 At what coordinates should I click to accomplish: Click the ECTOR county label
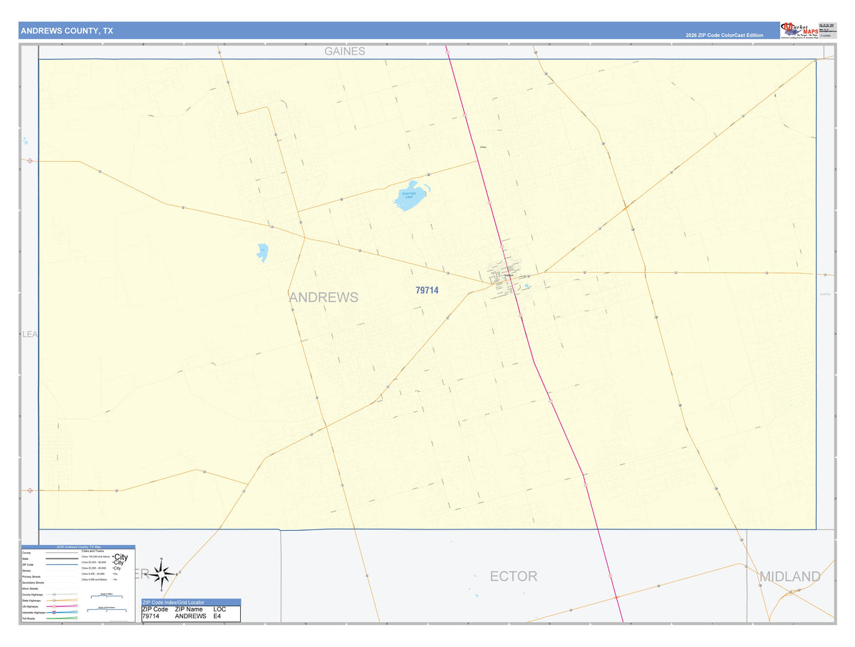coord(514,576)
